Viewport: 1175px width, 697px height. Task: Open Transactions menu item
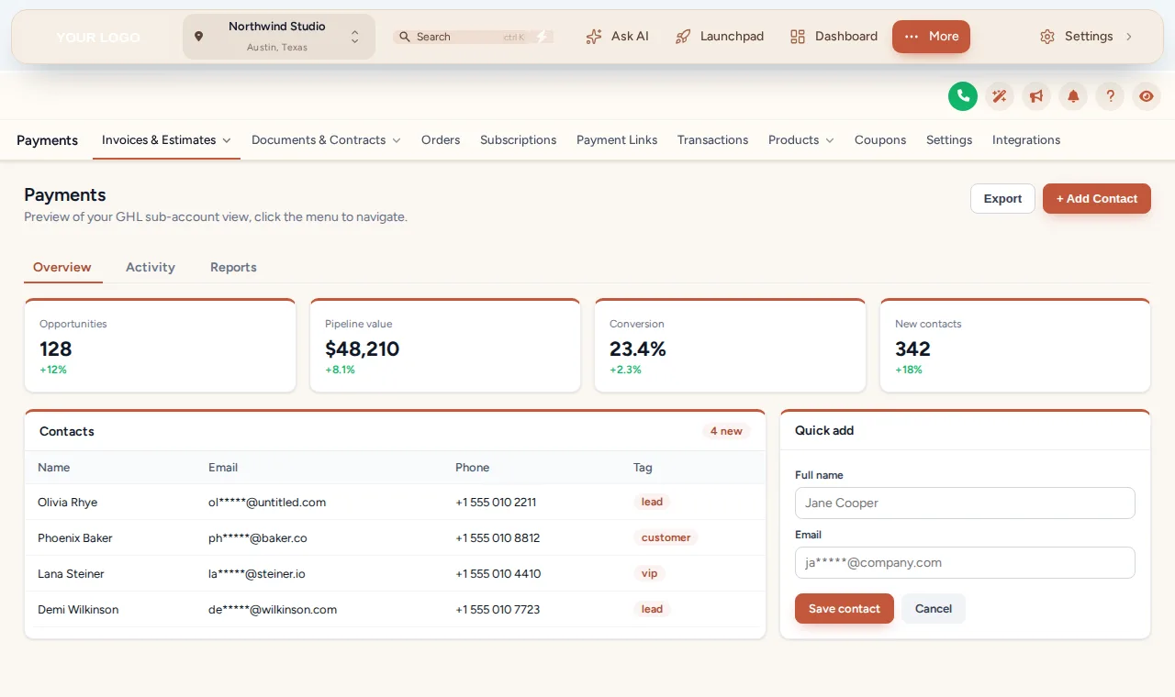coord(712,140)
